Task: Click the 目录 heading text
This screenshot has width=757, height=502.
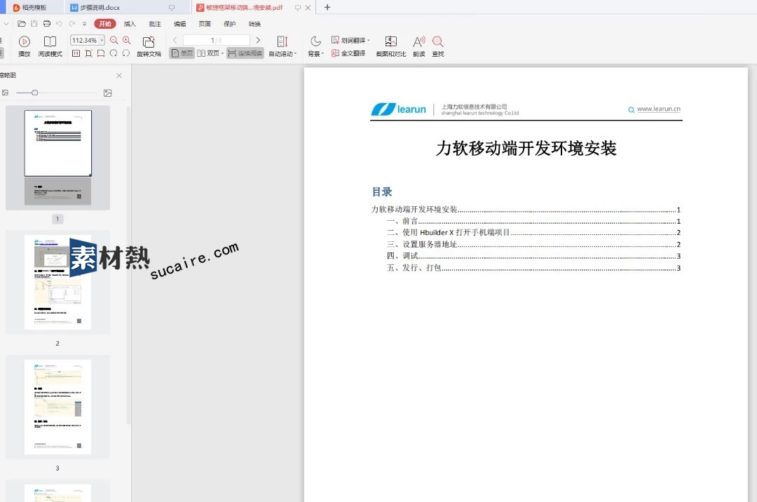Action: (x=382, y=191)
